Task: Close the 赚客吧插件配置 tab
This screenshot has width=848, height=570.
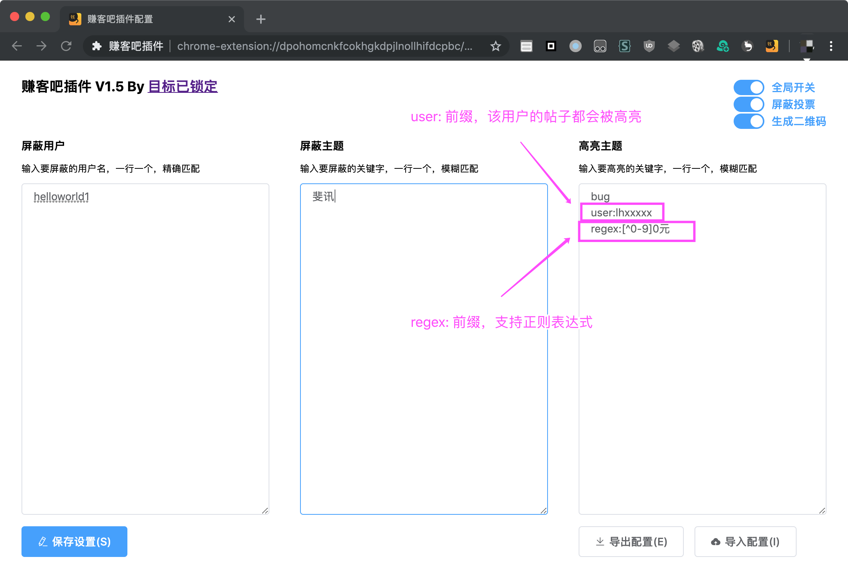Action: [x=231, y=19]
